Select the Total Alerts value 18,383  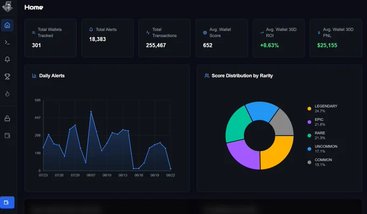97,39
